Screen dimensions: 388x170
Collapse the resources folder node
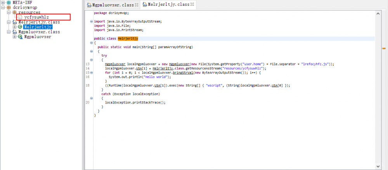[x=9, y=12]
